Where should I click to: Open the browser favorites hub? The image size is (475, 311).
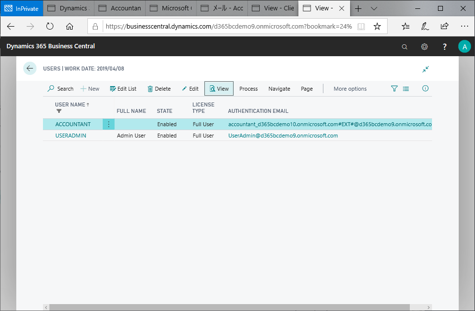(406, 26)
